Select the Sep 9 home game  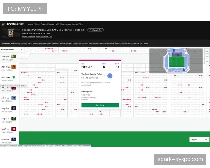9,130
